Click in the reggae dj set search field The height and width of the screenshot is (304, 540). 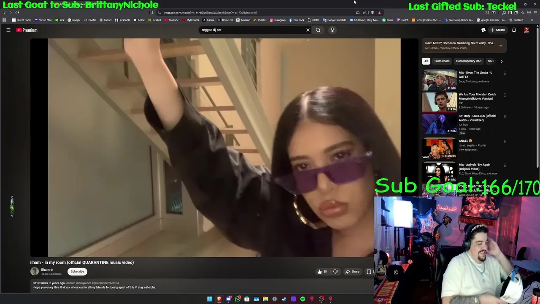[x=252, y=30]
